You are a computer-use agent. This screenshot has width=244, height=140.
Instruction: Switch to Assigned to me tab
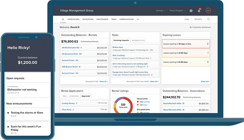(x=138, y=40)
